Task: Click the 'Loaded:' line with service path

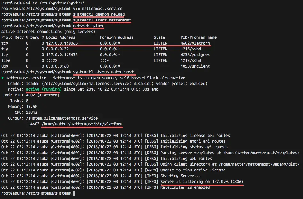Action: click(x=107, y=84)
